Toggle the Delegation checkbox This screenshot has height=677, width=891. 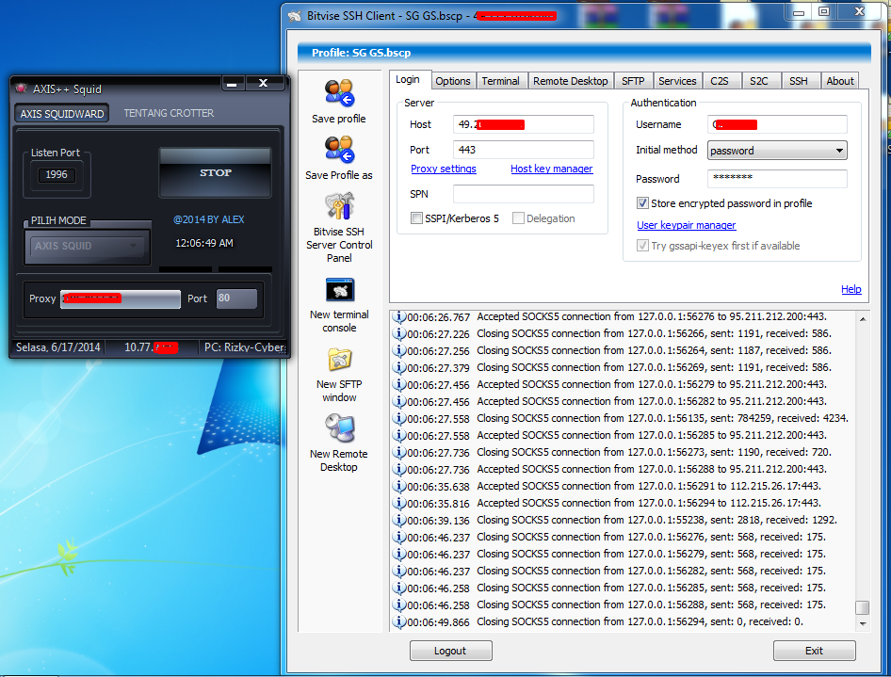point(518,218)
